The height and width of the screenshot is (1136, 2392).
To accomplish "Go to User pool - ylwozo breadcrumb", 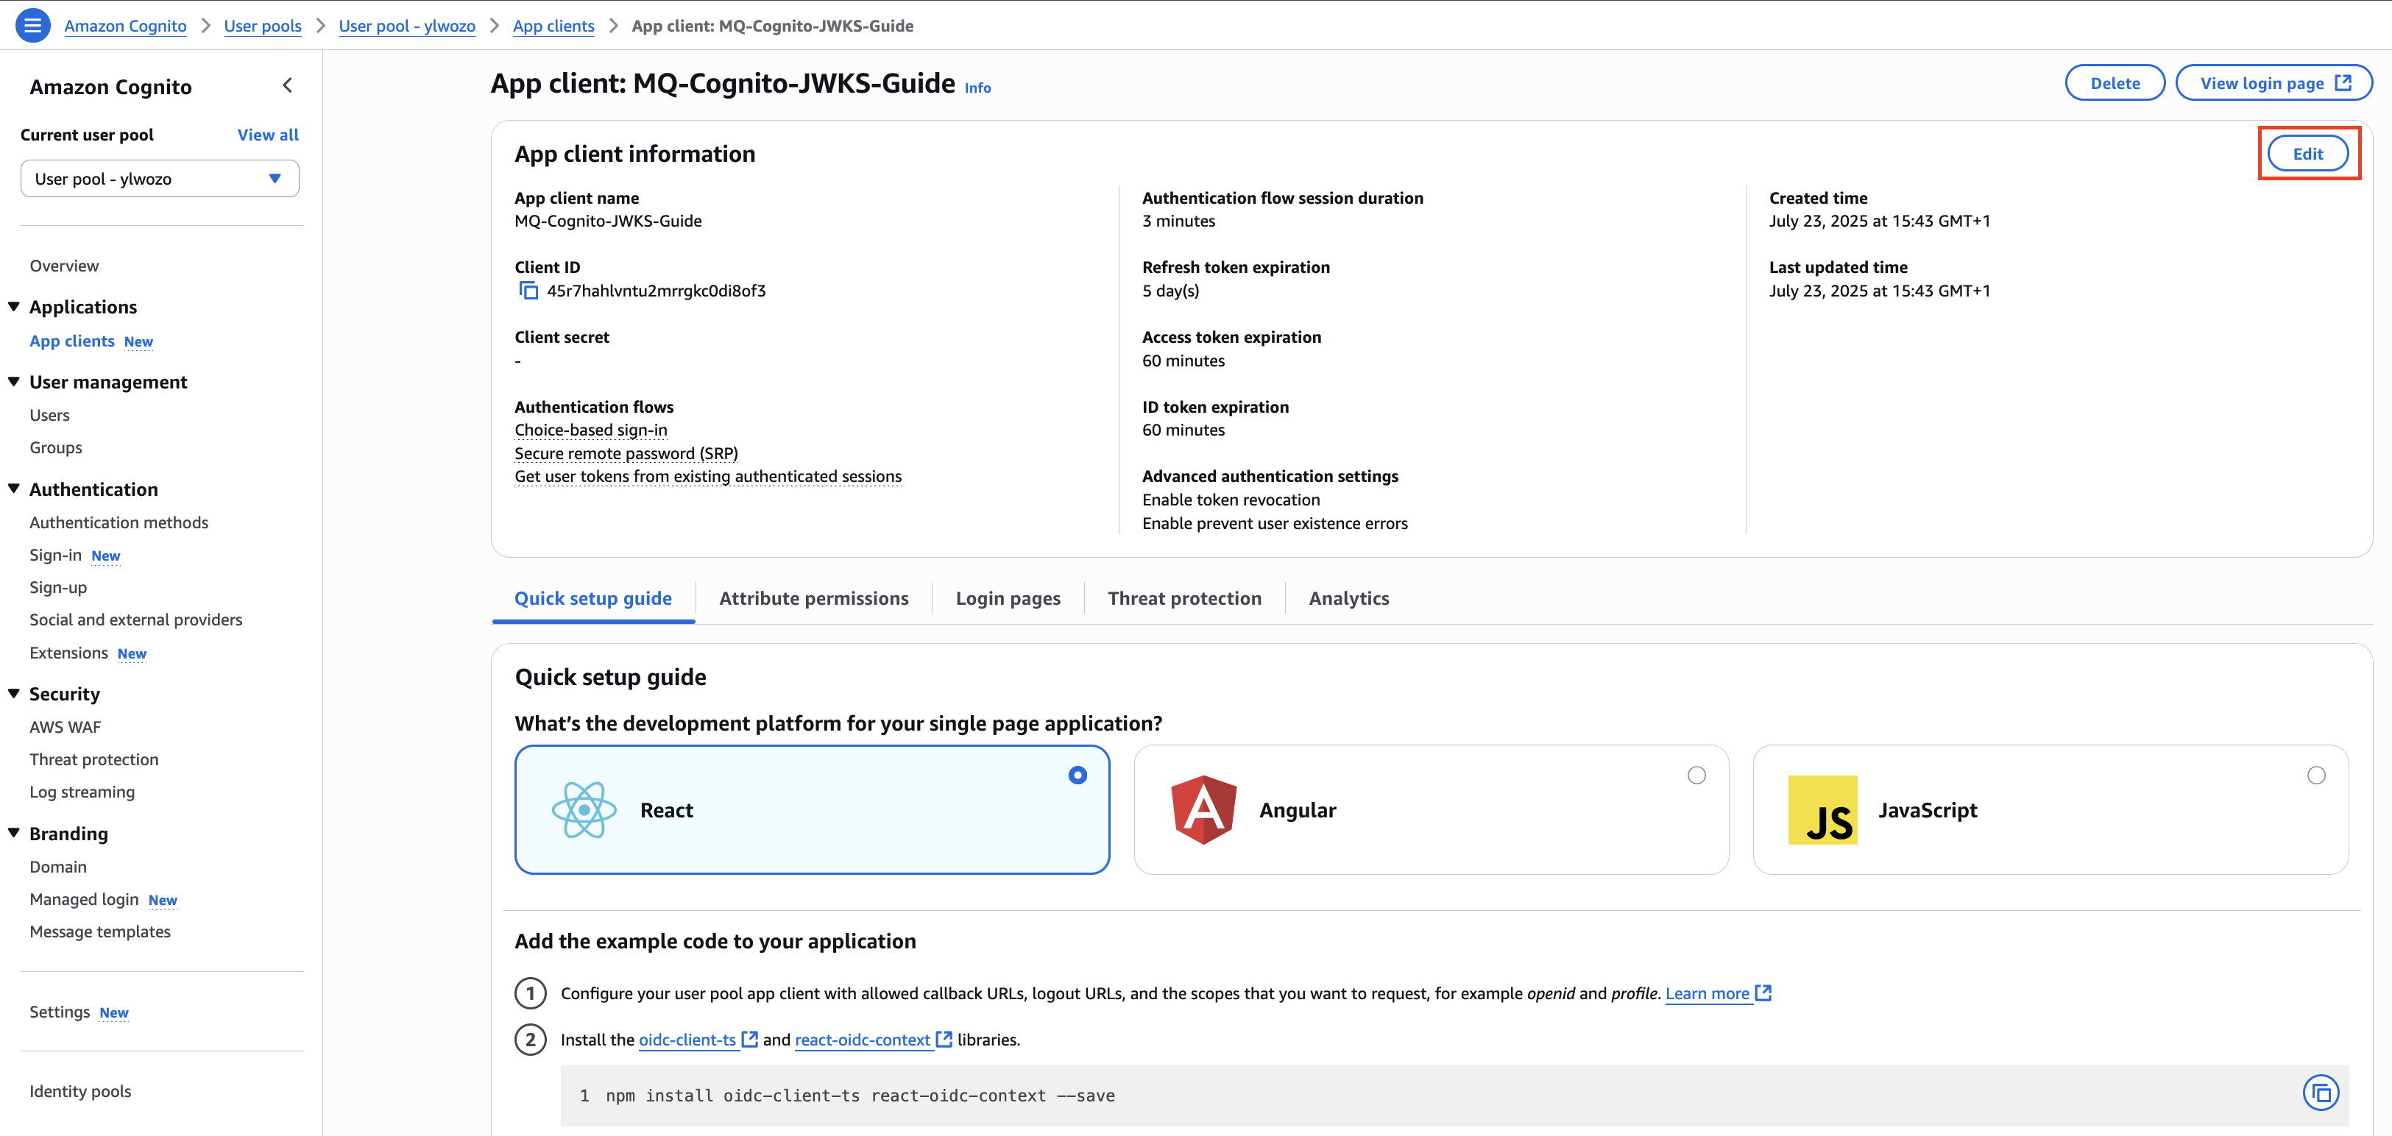I will (407, 26).
